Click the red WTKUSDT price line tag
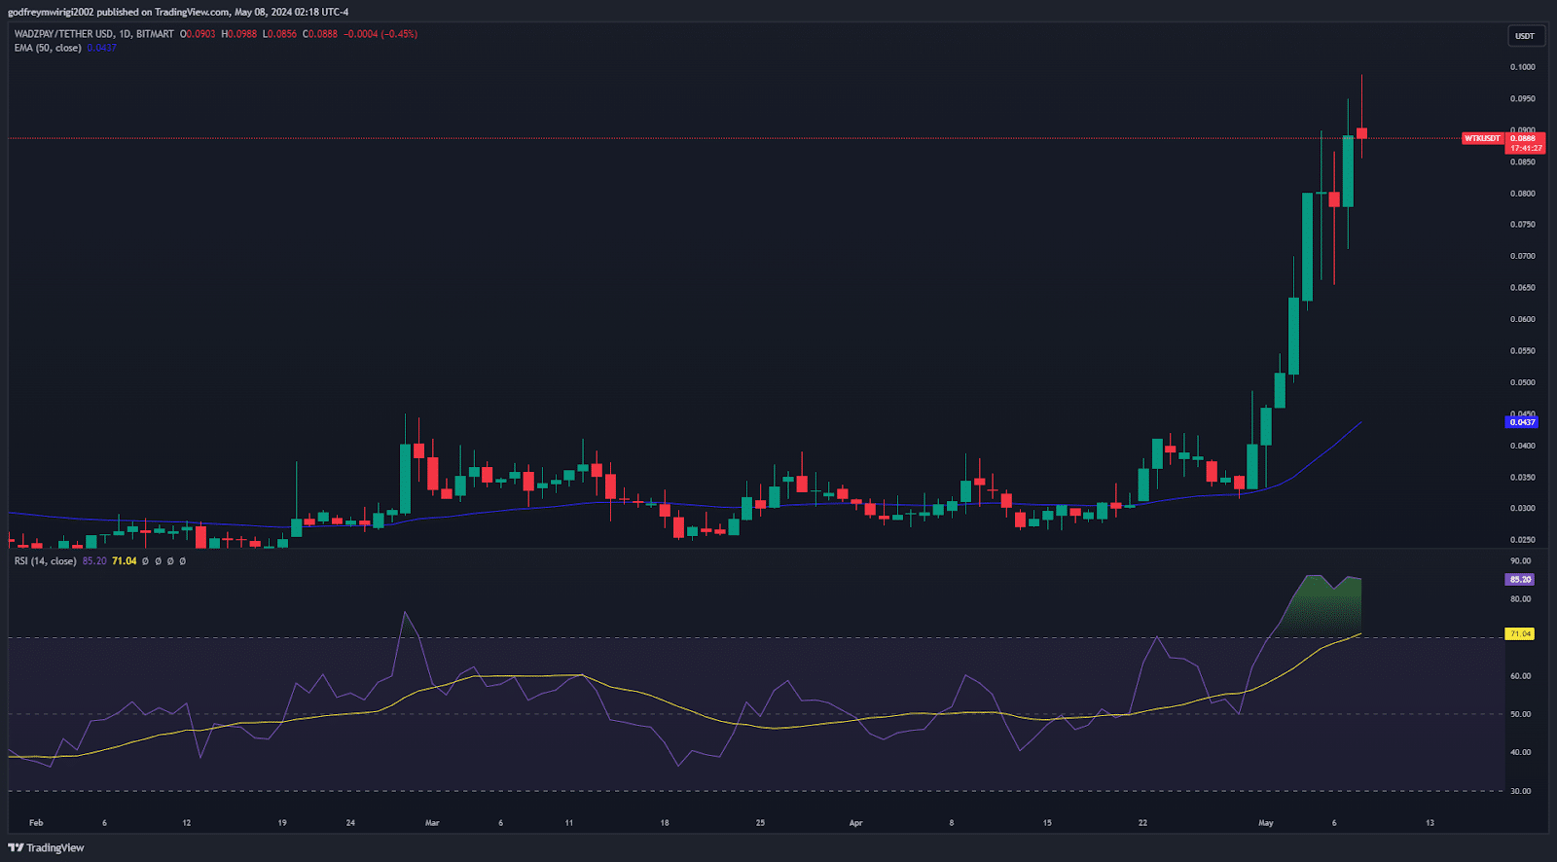 (1483, 138)
